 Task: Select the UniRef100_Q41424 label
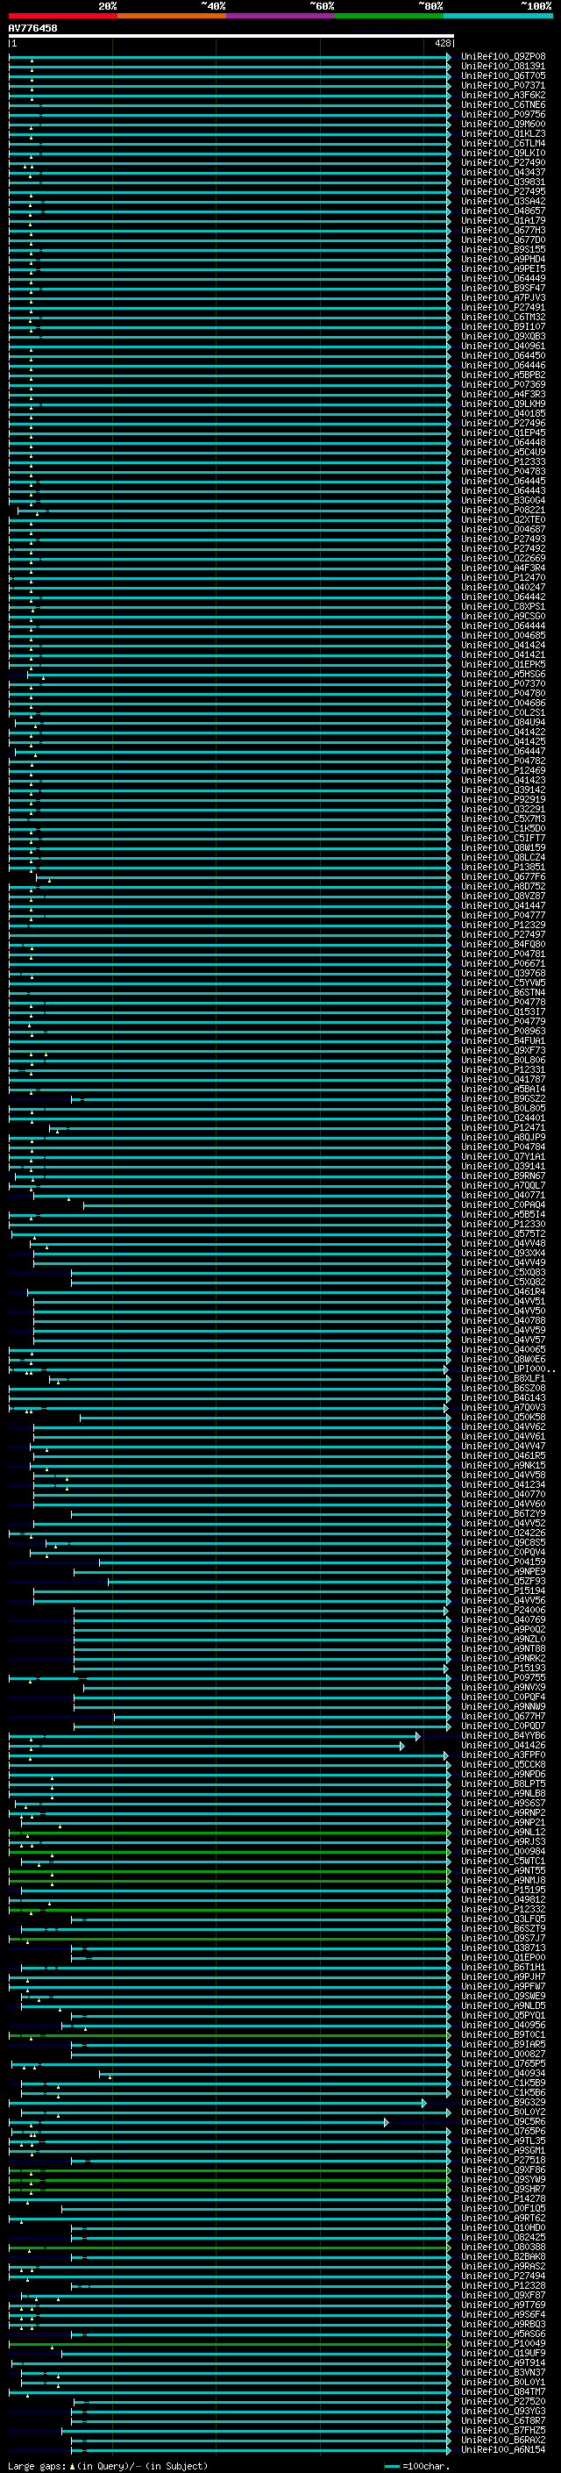coord(503,645)
